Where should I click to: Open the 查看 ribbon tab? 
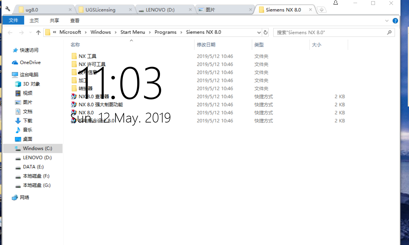click(75, 21)
